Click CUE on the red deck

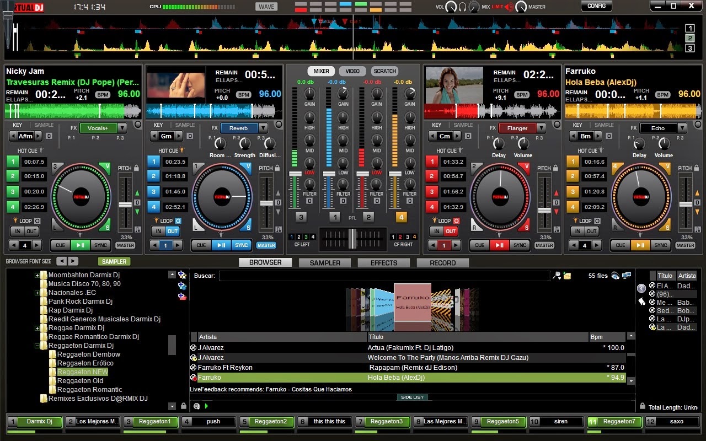coord(479,245)
